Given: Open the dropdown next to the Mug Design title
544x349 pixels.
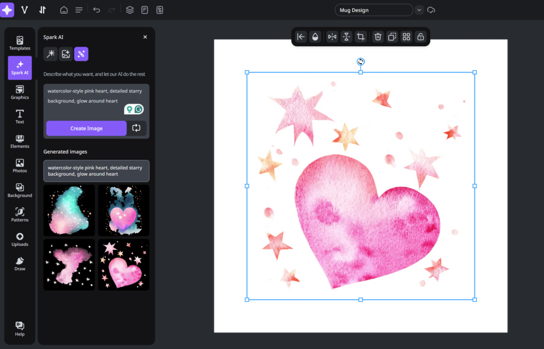Looking at the screenshot, I should click(x=419, y=10).
